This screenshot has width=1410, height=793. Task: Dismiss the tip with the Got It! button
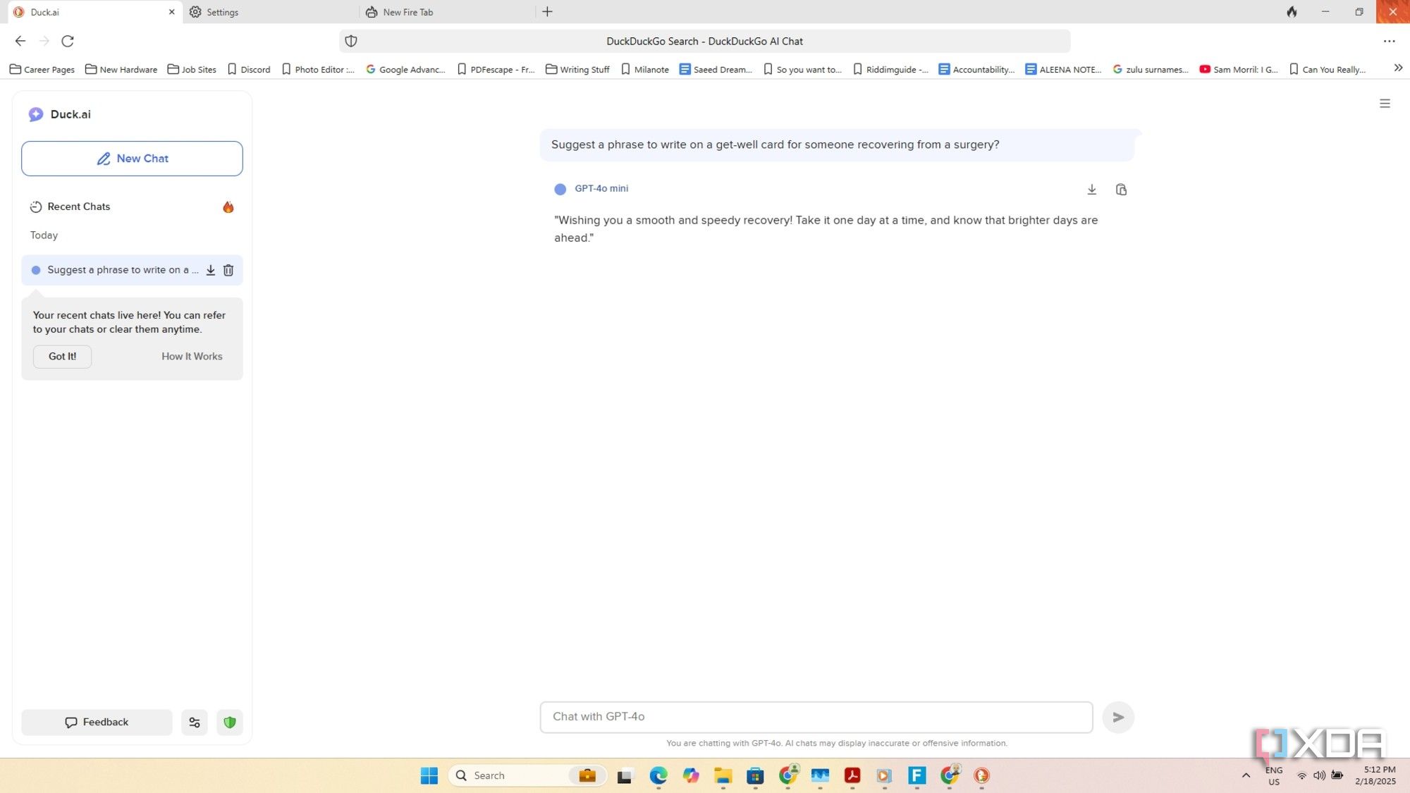[x=62, y=357]
